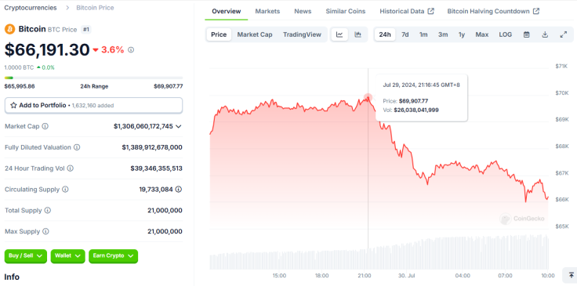Click the scroll-to-top arrow button
This screenshot has width=577, height=286.
(x=571, y=275)
